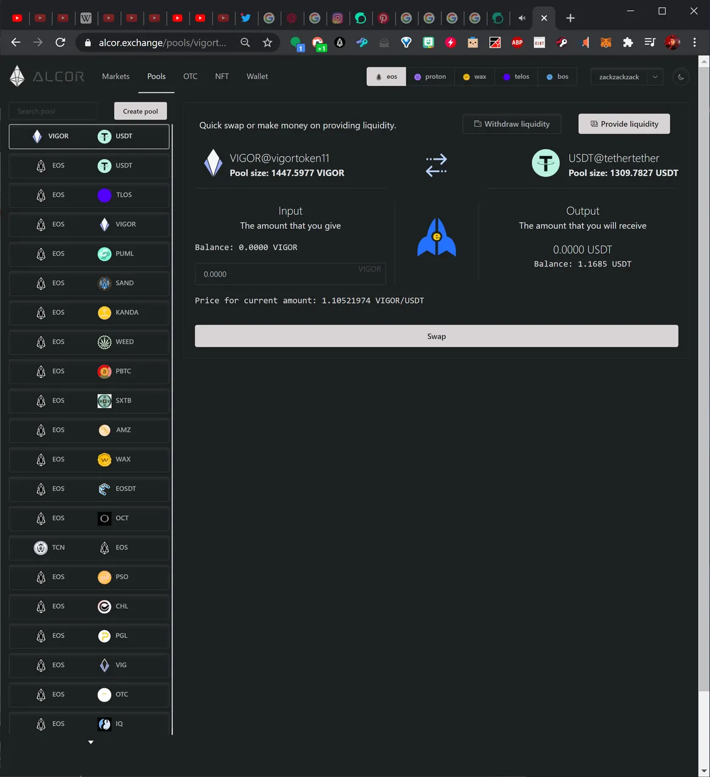Go back to the previous page
710x777 pixels.
click(x=16, y=42)
